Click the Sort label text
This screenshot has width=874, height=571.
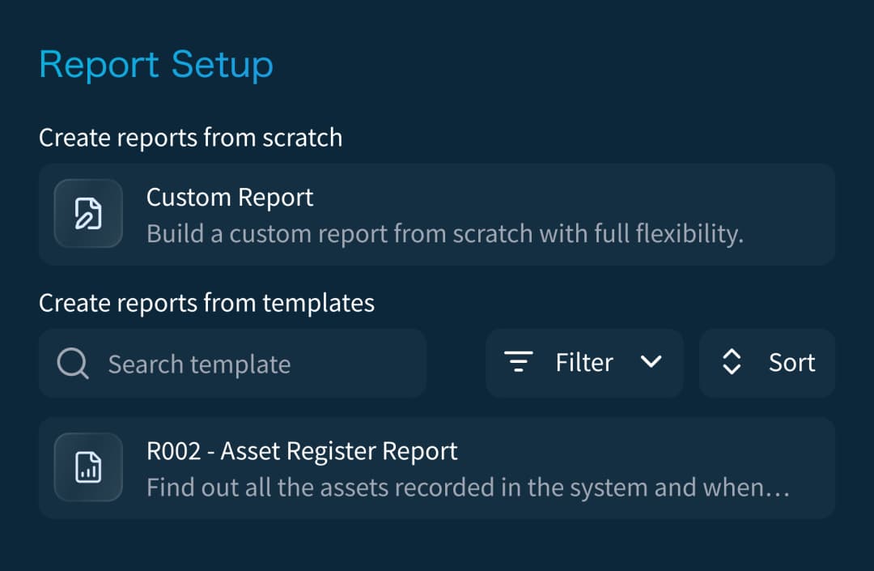[791, 362]
